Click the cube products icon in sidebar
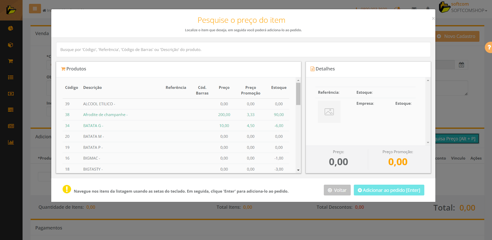Image resolution: width=492 pixels, height=240 pixels. (x=10, y=45)
